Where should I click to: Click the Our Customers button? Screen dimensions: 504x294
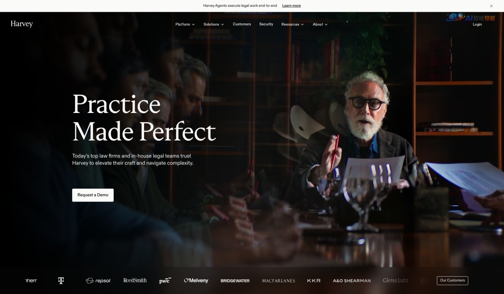point(452,281)
